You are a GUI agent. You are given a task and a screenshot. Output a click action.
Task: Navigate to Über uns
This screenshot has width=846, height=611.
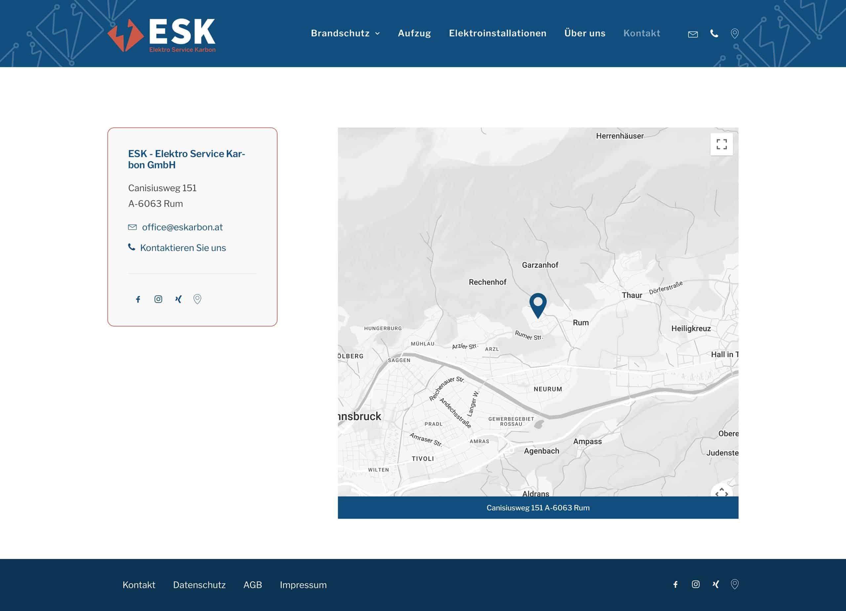[x=585, y=33]
